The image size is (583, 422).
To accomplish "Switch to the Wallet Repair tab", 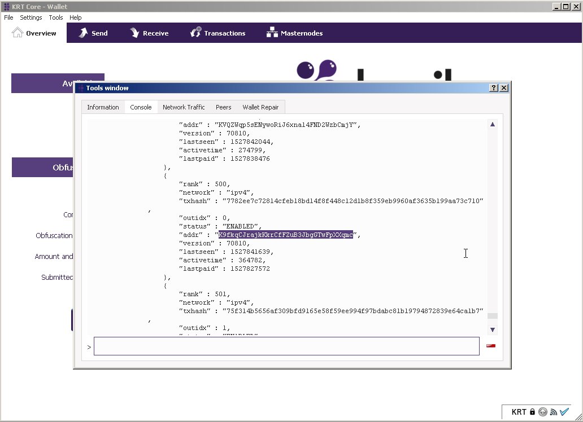I will [x=260, y=107].
